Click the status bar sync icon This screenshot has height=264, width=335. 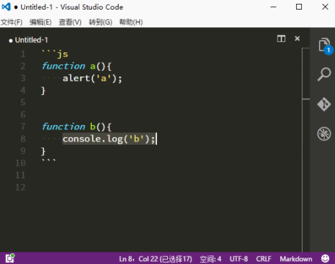10,258
